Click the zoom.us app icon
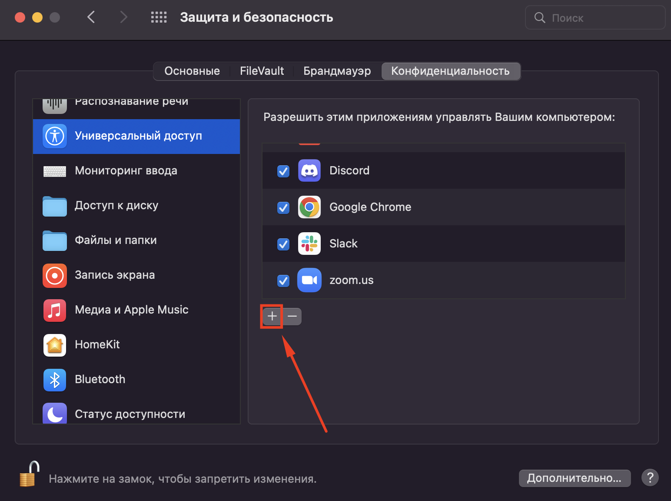Viewport: 671px width, 501px height. (x=309, y=280)
